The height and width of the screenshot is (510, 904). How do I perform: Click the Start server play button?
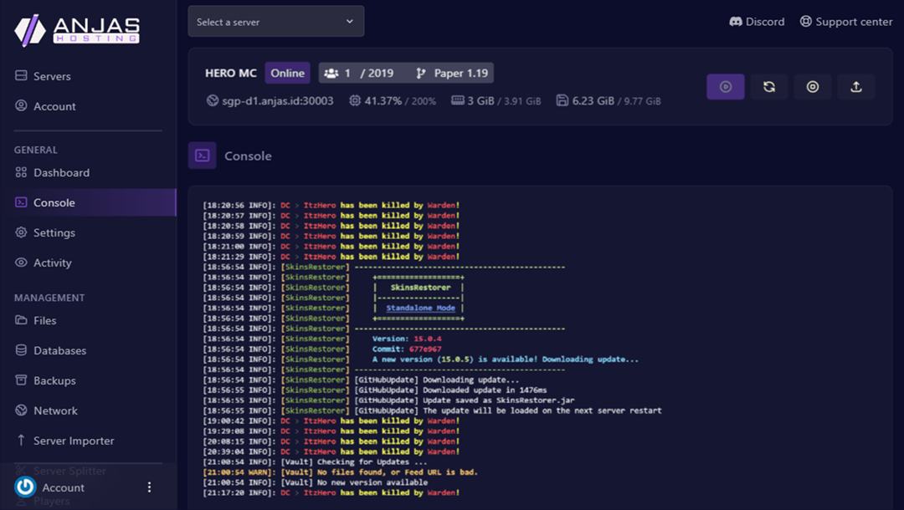pyautogui.click(x=726, y=87)
